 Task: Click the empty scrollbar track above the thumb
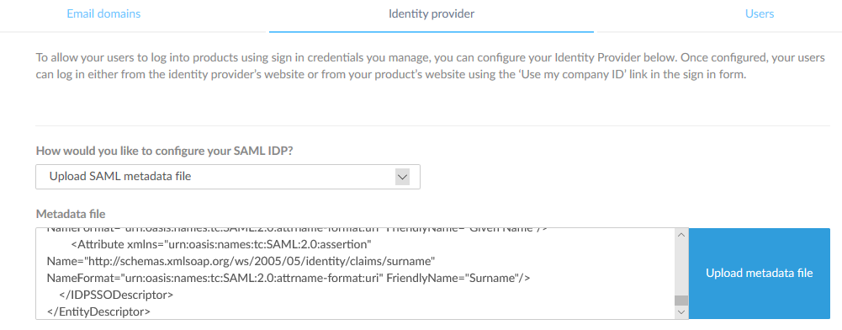coord(680,267)
